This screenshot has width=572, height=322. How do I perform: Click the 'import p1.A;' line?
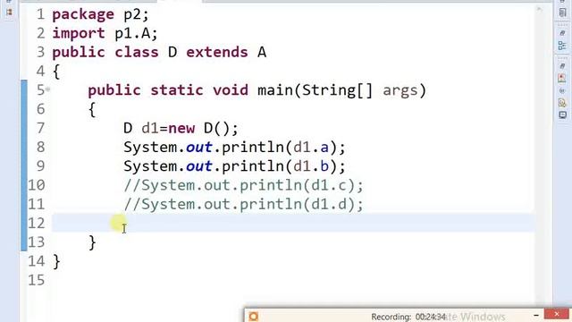pos(105,34)
